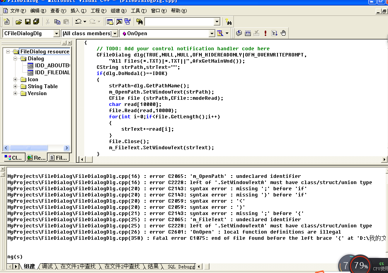The width and height of the screenshot is (388, 273).
Task: Open the CFileDialogDlg class dropdown
Action: [x=56, y=33]
